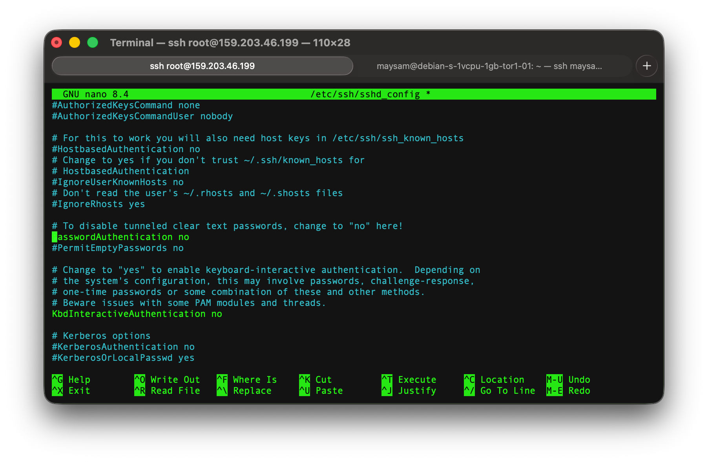
Task: Click the Redo label
Action: point(579,391)
